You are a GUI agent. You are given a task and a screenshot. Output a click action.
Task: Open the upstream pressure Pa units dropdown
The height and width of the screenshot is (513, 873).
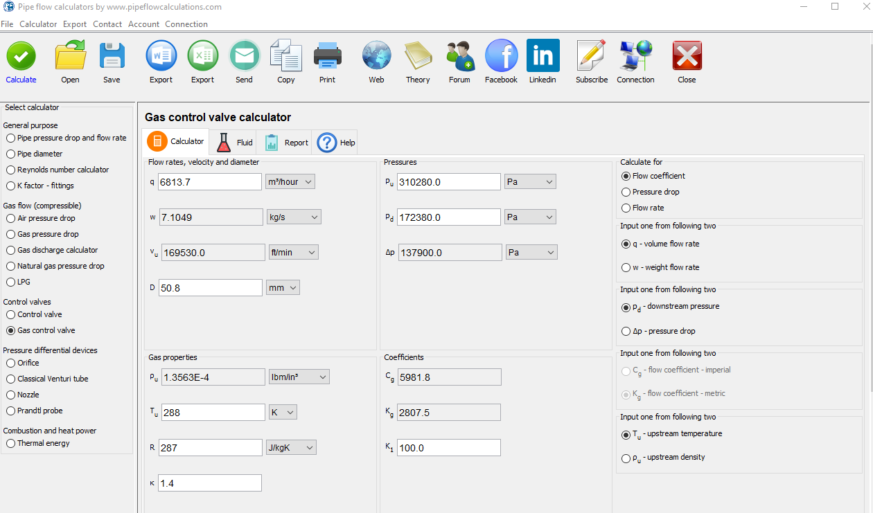click(531, 181)
